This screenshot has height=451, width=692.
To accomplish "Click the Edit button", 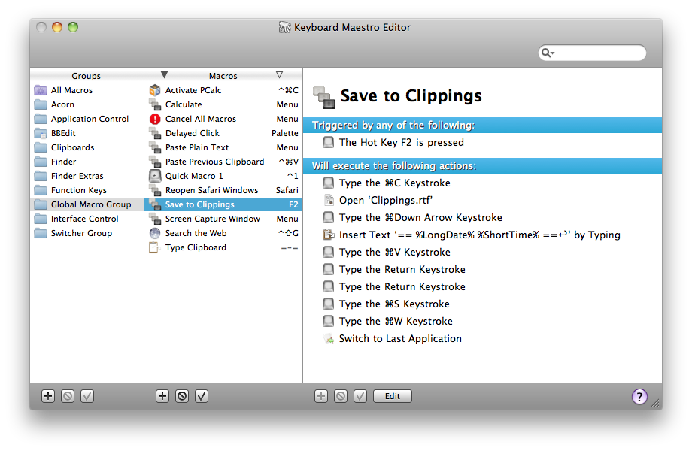I will click(393, 396).
